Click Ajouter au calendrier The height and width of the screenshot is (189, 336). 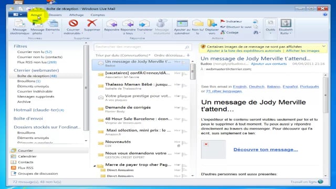[182, 27]
